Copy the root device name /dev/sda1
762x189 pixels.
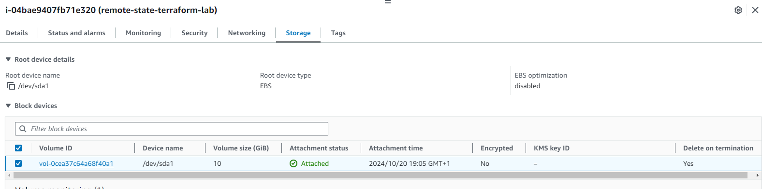[11, 86]
